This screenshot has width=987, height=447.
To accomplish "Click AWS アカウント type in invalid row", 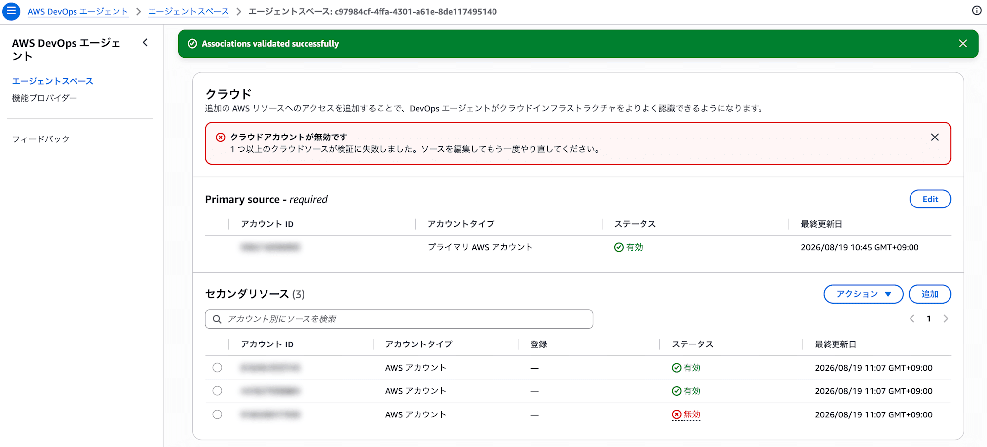I will pyautogui.click(x=416, y=414).
